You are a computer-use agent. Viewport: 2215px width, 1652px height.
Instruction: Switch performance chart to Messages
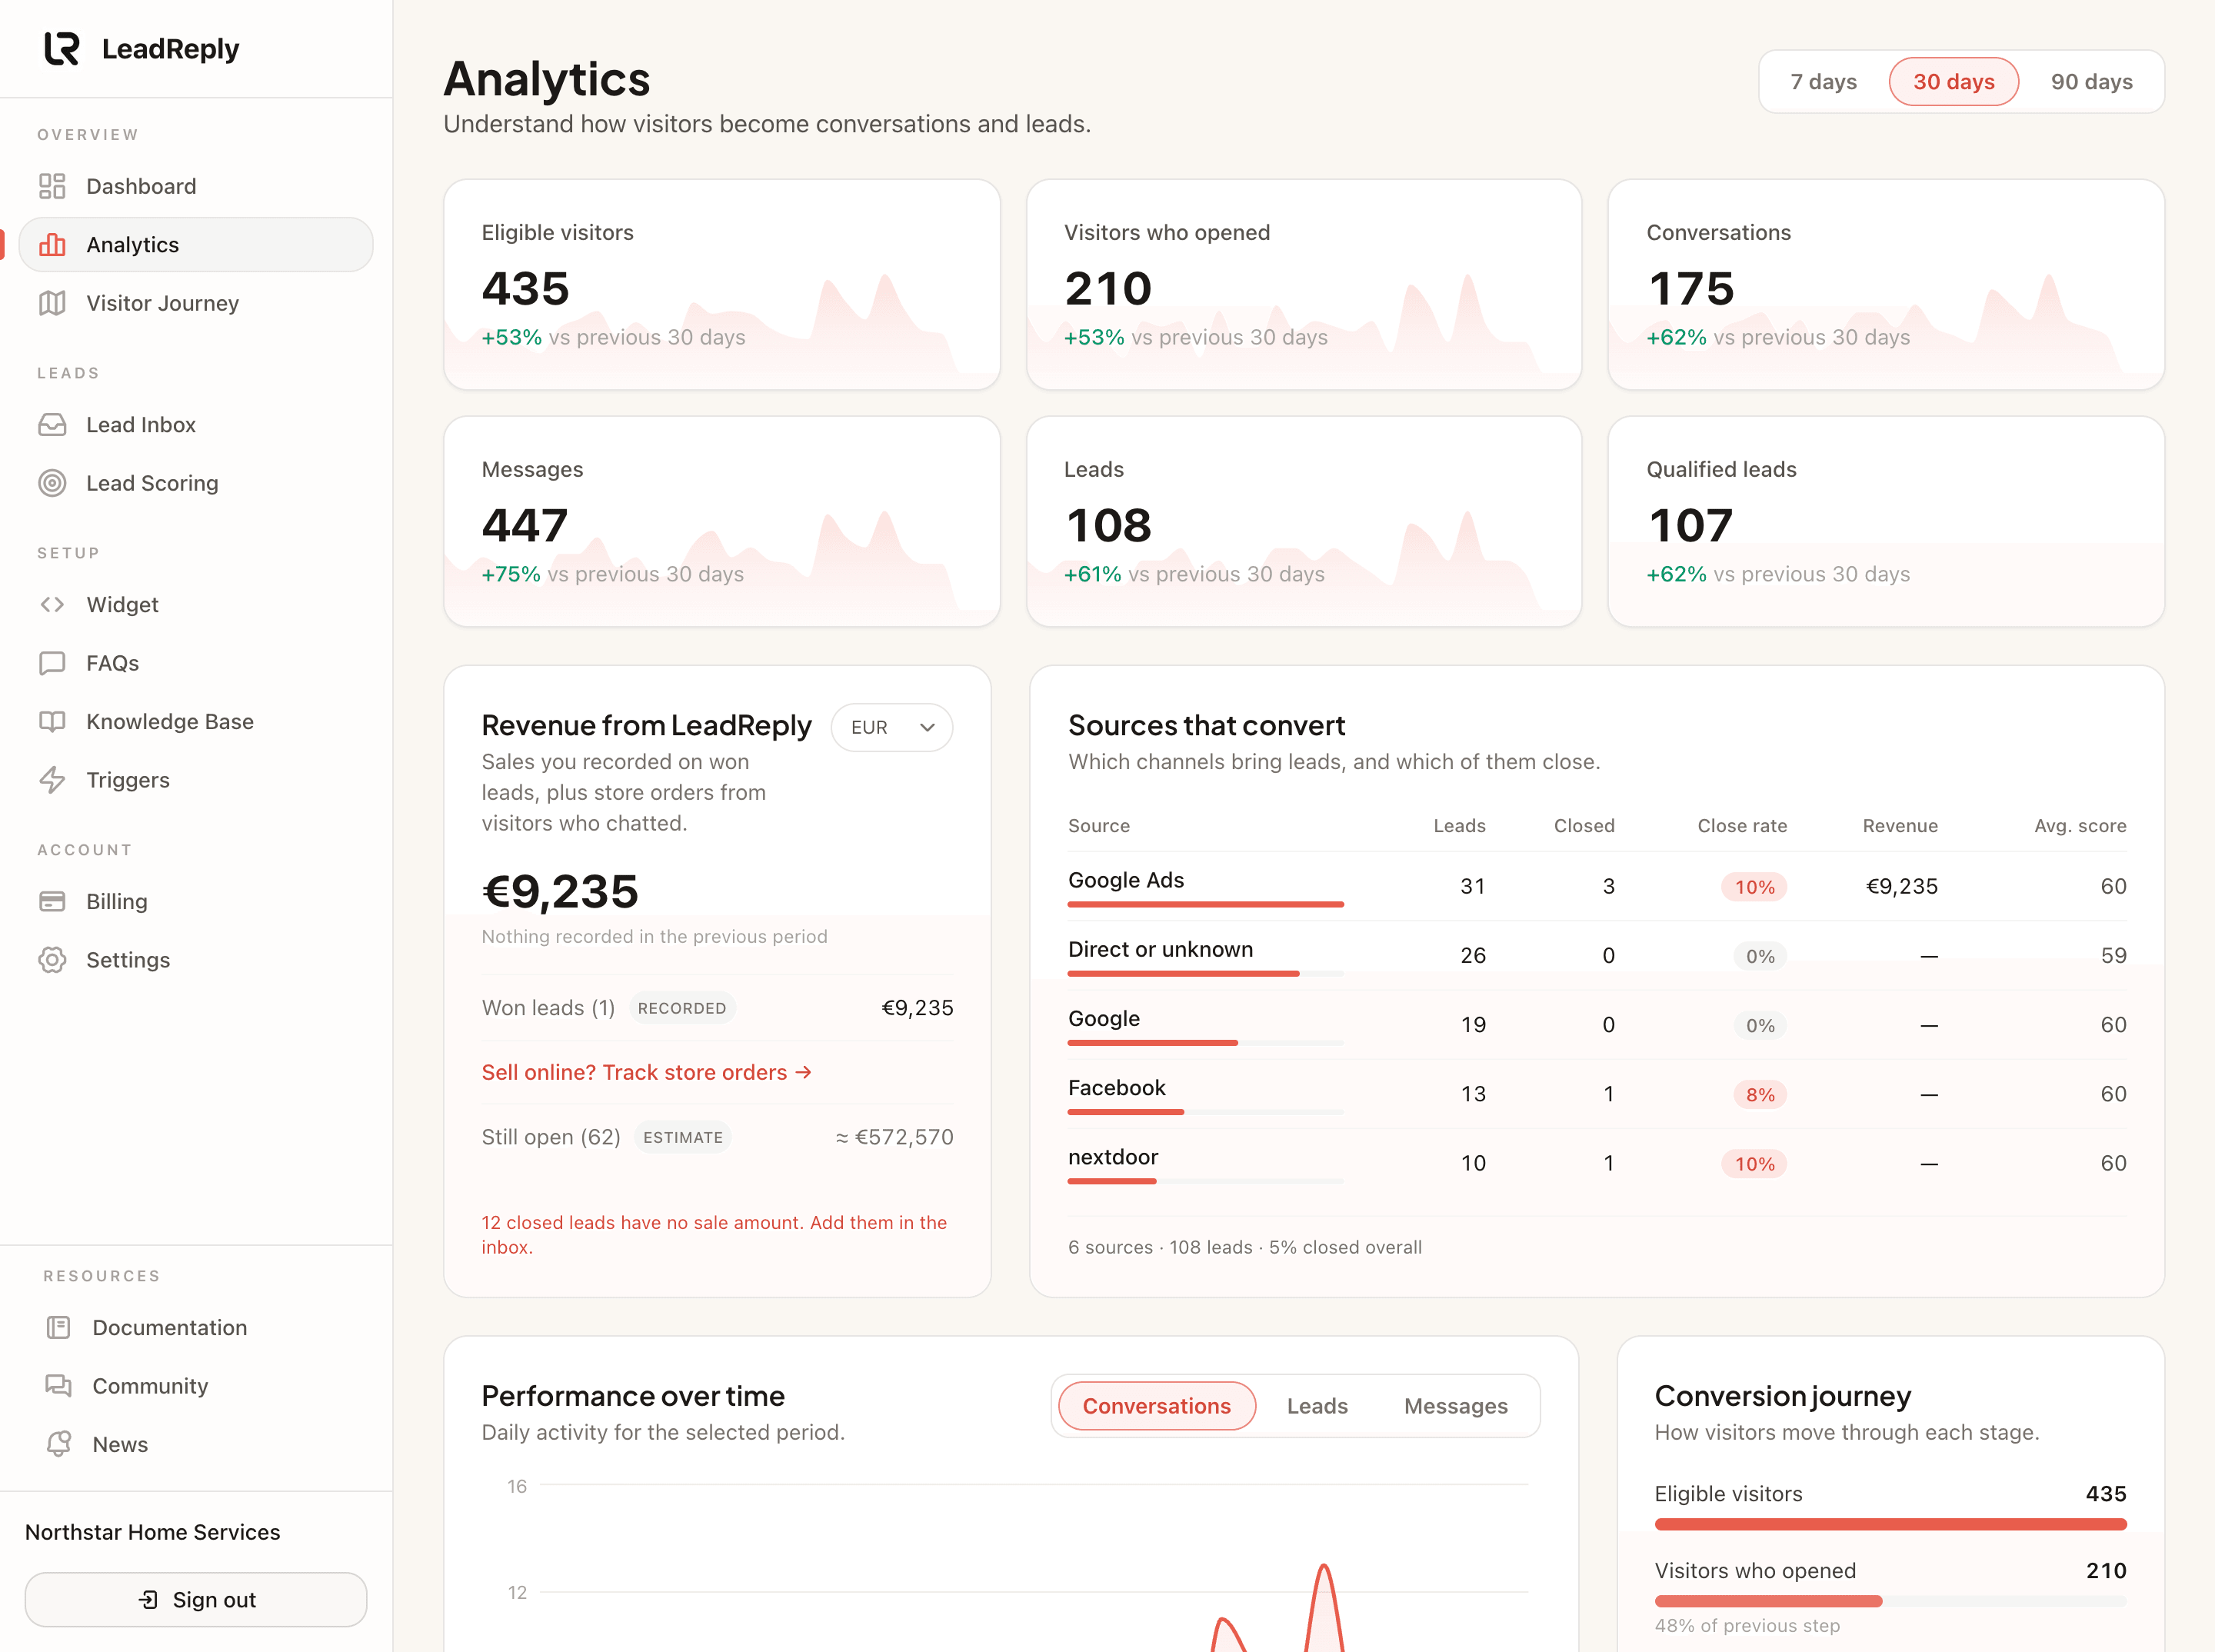1455,1406
